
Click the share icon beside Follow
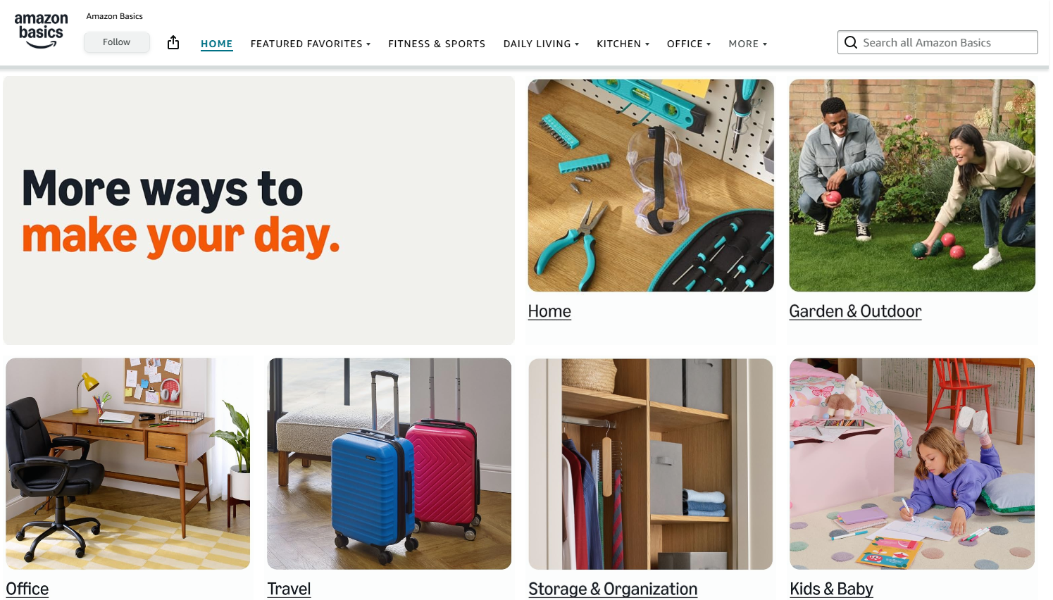(173, 43)
